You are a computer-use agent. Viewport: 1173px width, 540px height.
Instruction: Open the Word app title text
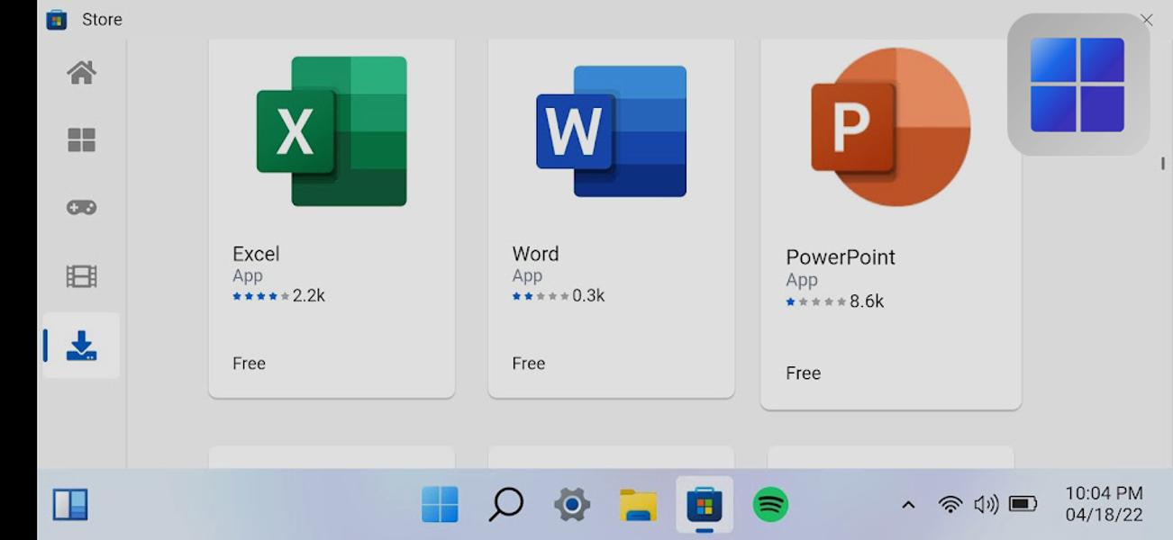coord(535,254)
